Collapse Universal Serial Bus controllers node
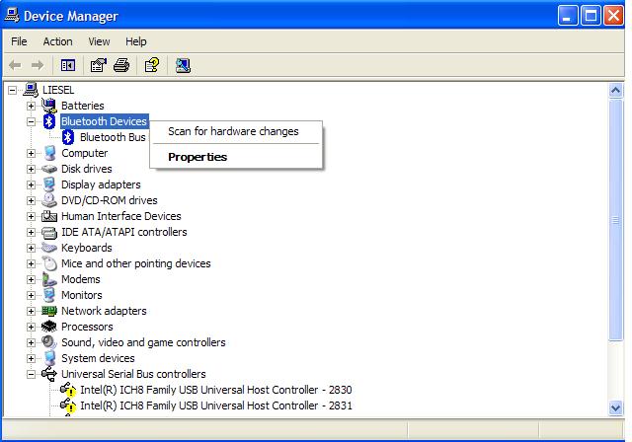Viewport: 632px width, 442px height. pos(31,374)
